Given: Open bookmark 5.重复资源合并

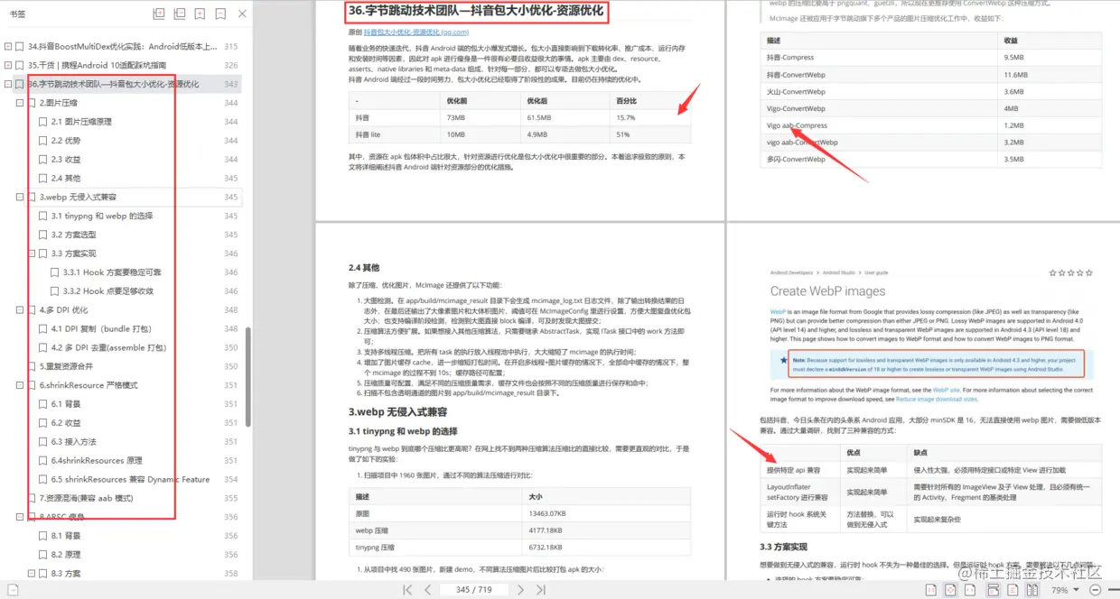Looking at the screenshot, I should point(67,366).
